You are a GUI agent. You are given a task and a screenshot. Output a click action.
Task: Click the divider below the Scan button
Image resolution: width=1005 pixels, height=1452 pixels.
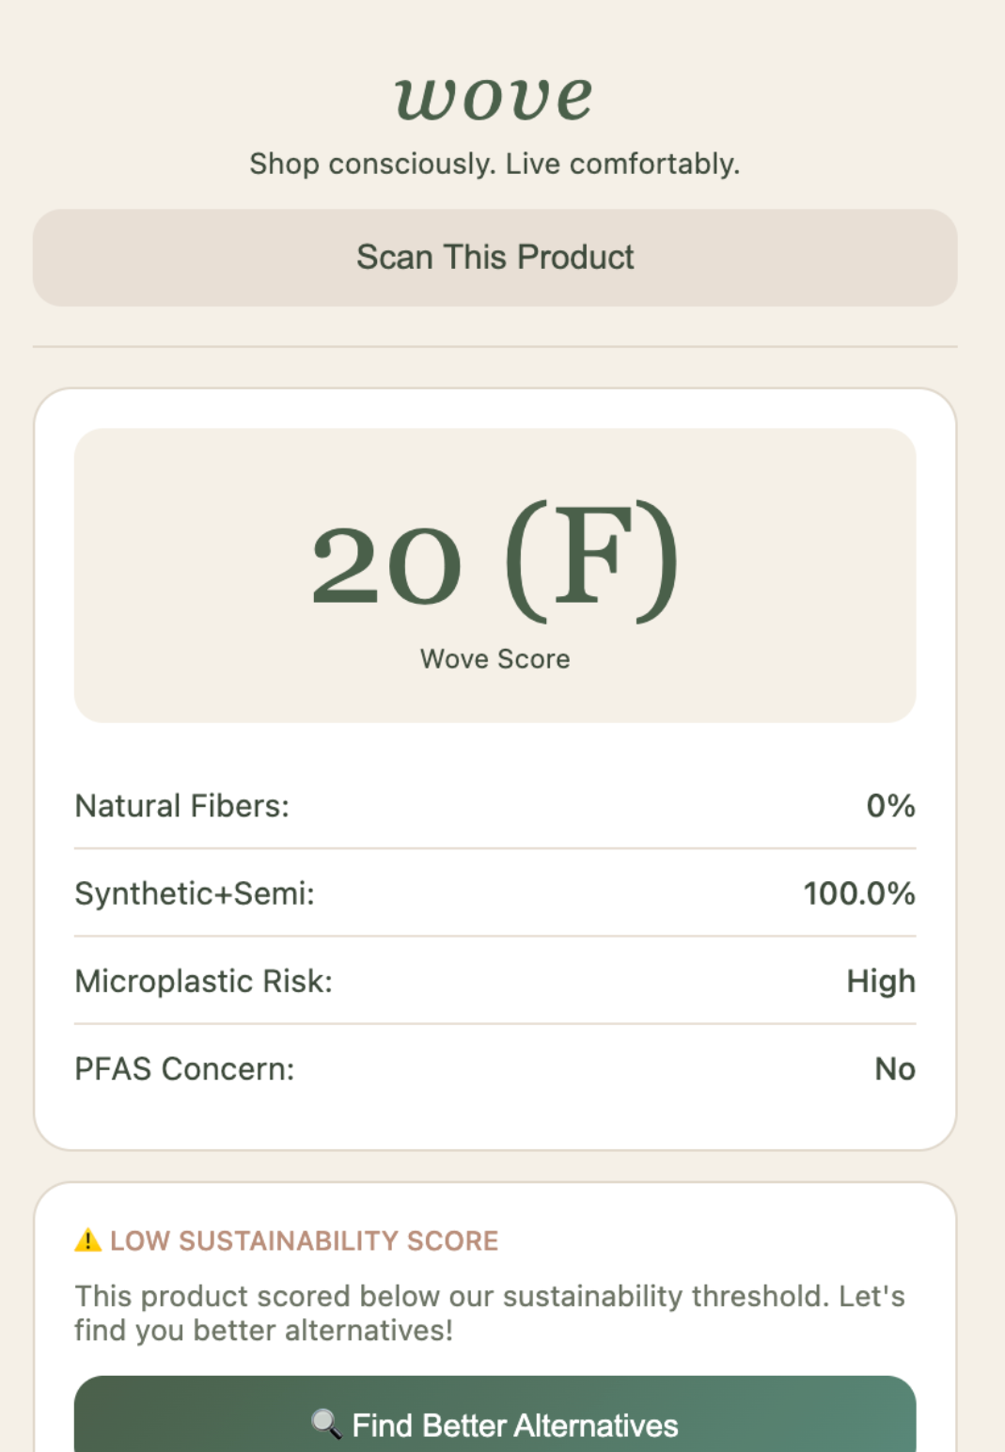click(495, 346)
